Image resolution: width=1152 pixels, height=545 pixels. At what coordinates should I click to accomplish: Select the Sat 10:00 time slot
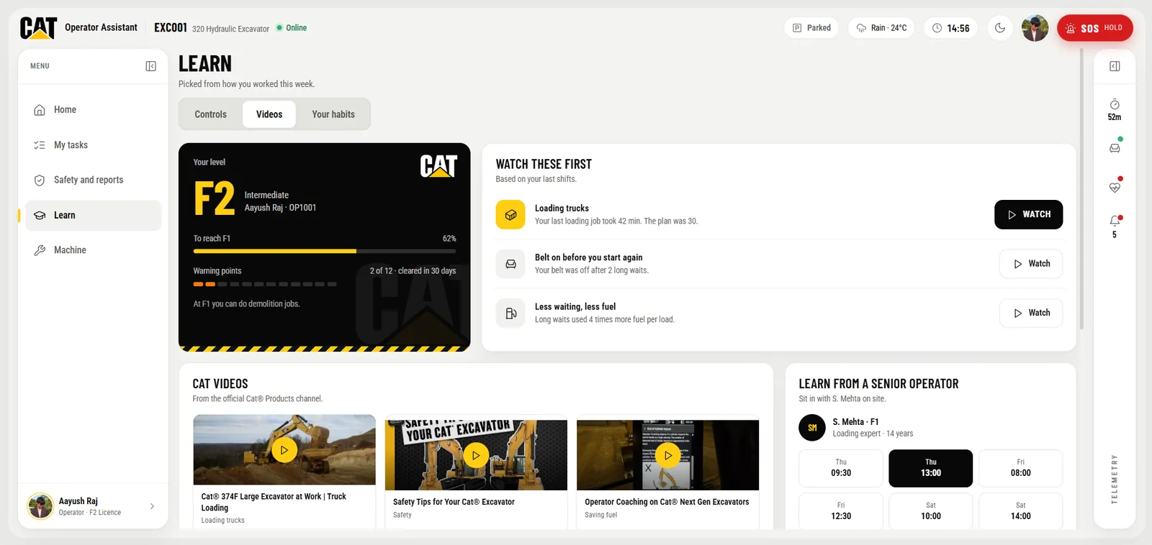point(931,511)
